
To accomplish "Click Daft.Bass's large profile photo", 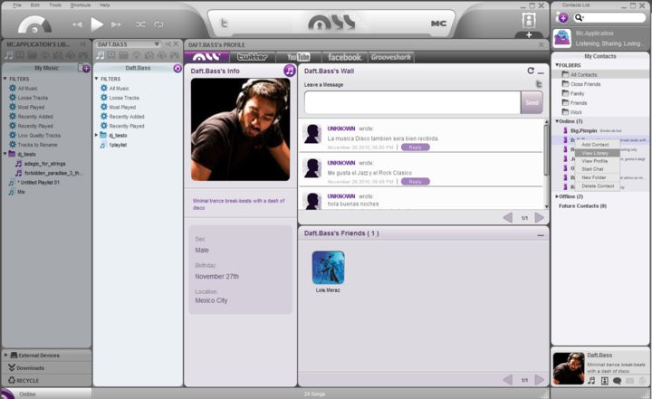I will [x=240, y=129].
